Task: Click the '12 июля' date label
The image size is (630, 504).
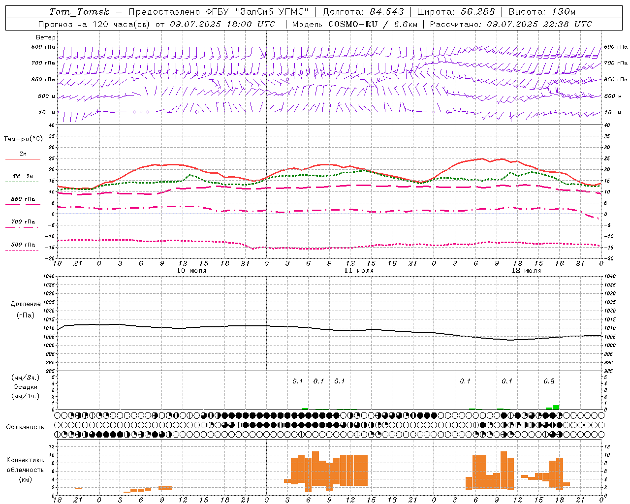Action: [x=526, y=271]
